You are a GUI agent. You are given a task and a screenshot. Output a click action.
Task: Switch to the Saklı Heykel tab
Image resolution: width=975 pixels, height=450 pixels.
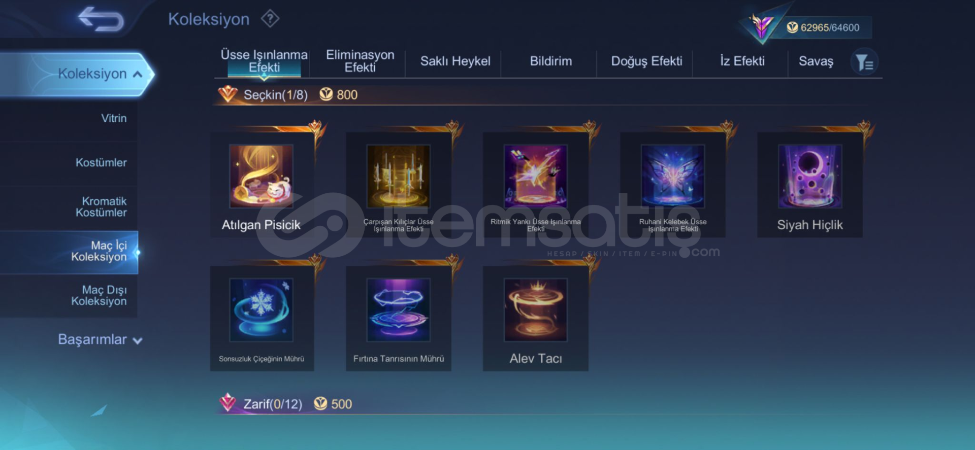point(455,61)
